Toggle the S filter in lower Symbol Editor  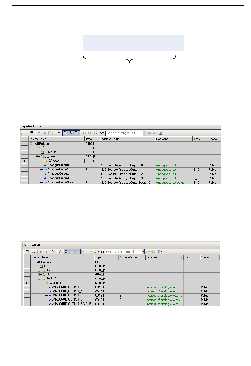click(72, 252)
